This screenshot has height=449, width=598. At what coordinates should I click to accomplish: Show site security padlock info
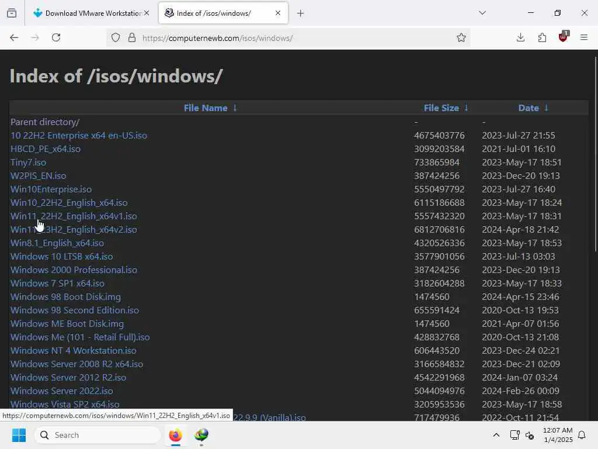132,38
